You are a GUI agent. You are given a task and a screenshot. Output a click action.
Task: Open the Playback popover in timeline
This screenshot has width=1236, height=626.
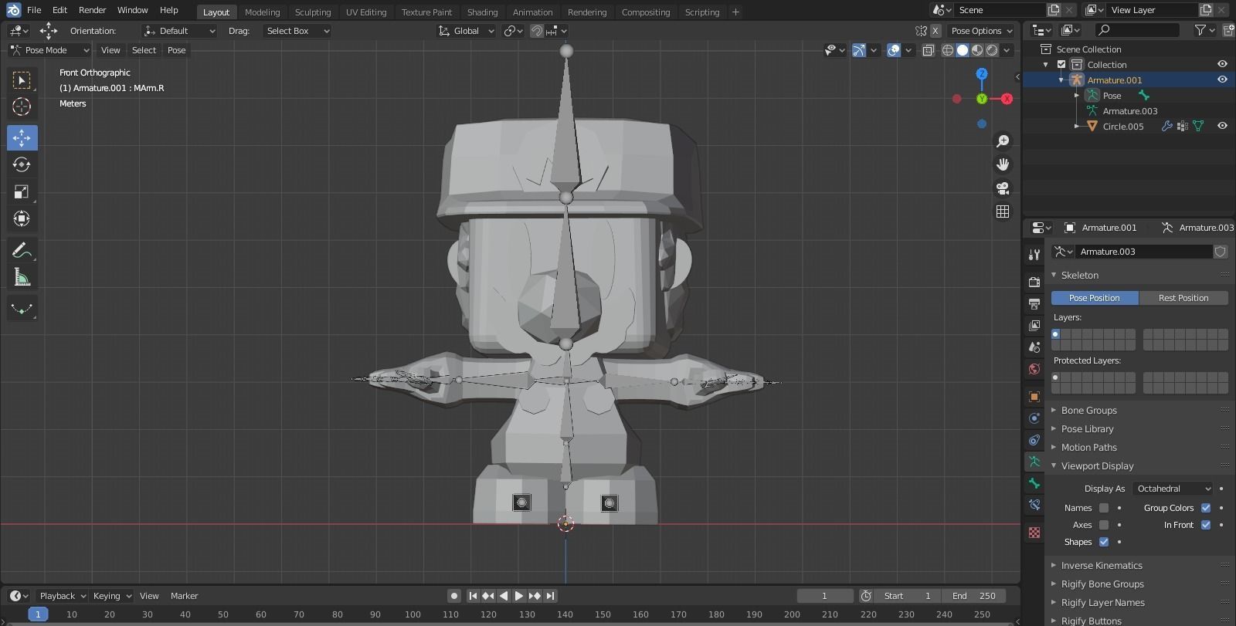[63, 596]
